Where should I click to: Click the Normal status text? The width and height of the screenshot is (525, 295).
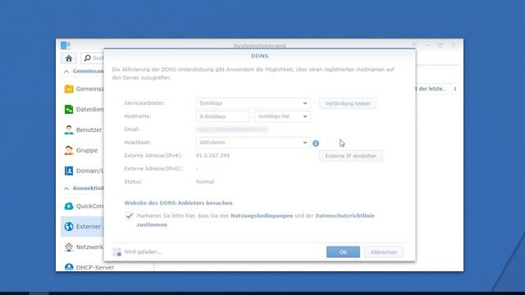(205, 182)
